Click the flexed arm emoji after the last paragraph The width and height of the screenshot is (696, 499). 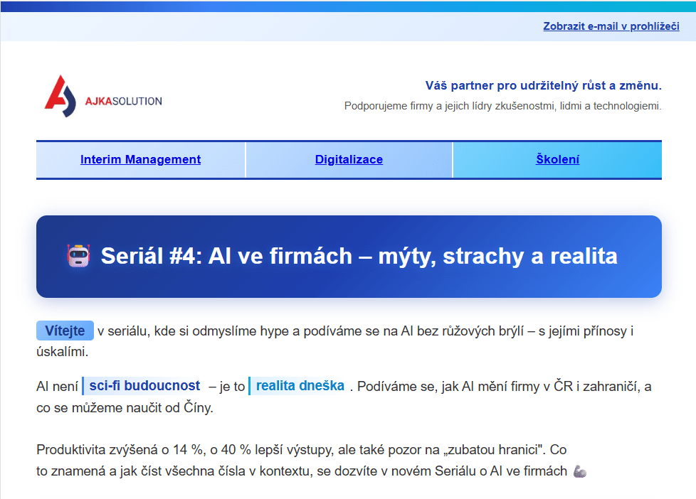(x=579, y=471)
